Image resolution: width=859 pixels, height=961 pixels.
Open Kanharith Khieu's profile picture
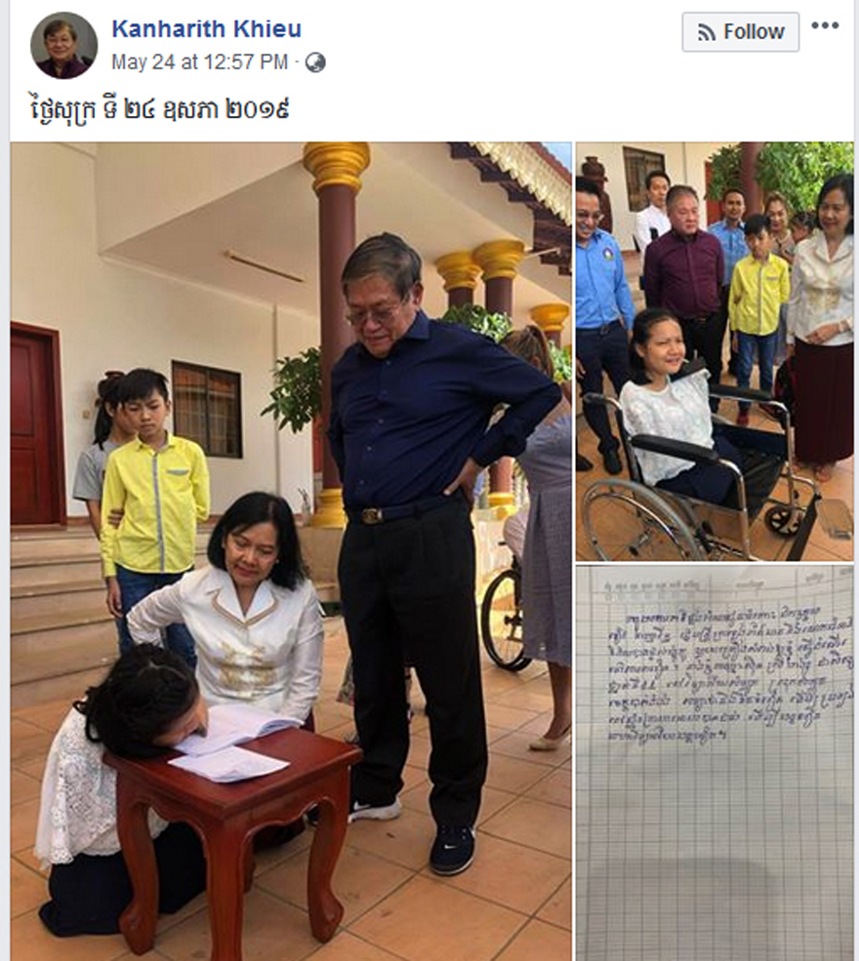click(63, 45)
